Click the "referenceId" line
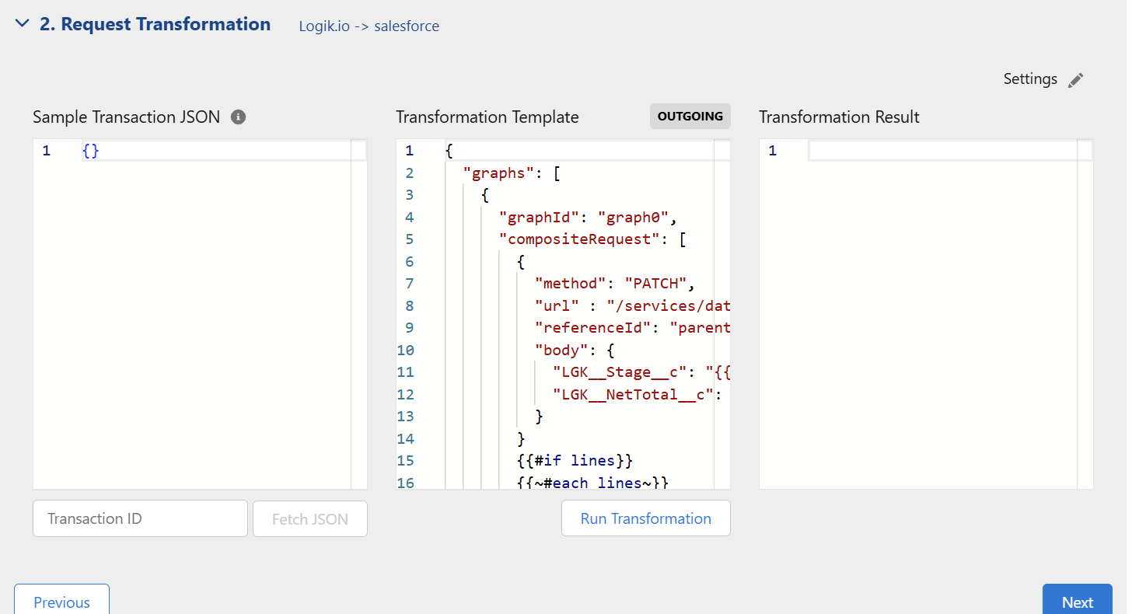Screen dimensions: 1132x614 (632, 328)
